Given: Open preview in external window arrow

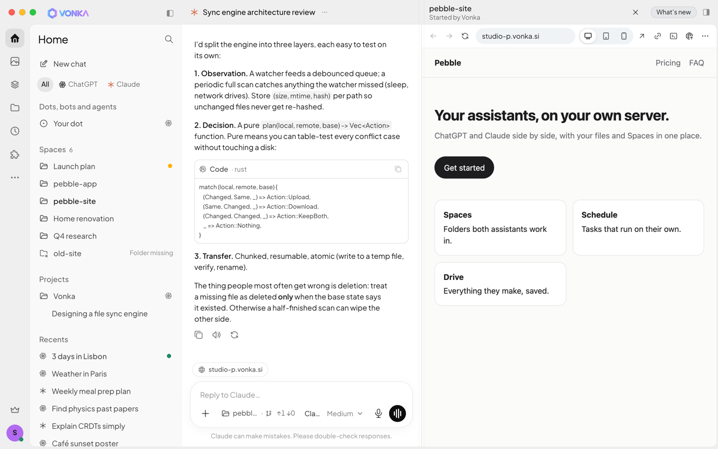Looking at the screenshot, I should (x=642, y=36).
